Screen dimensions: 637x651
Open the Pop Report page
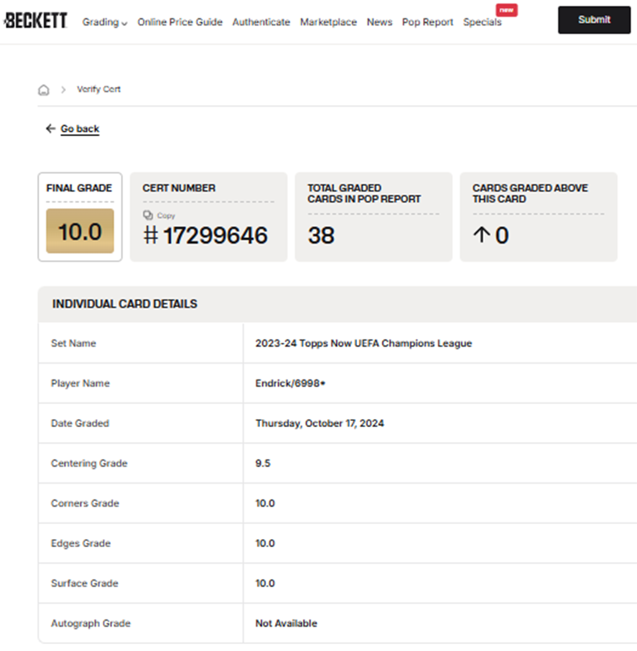pos(427,22)
